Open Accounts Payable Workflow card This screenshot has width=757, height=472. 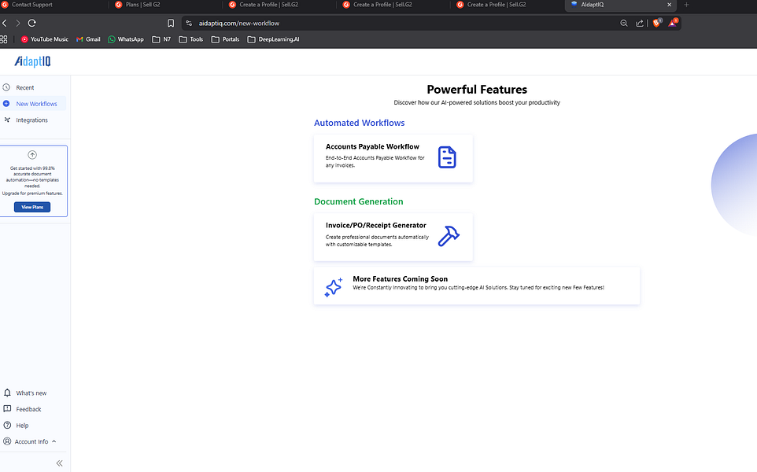coord(393,158)
